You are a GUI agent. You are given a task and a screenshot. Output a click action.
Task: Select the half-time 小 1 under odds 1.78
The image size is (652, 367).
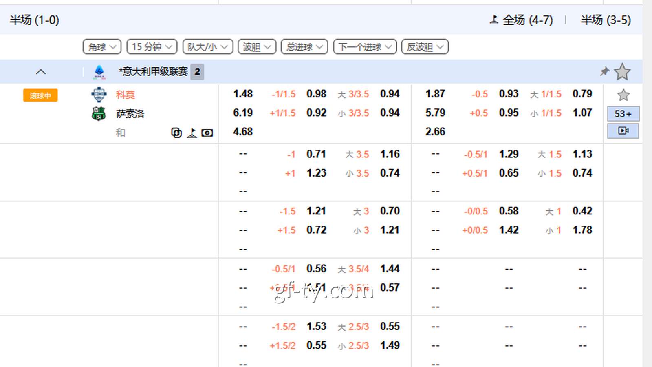(x=582, y=230)
